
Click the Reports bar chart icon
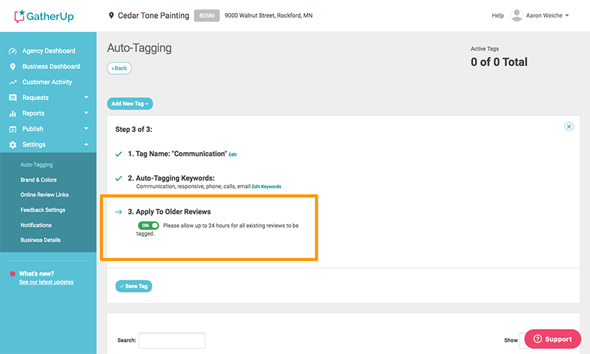tap(12, 113)
